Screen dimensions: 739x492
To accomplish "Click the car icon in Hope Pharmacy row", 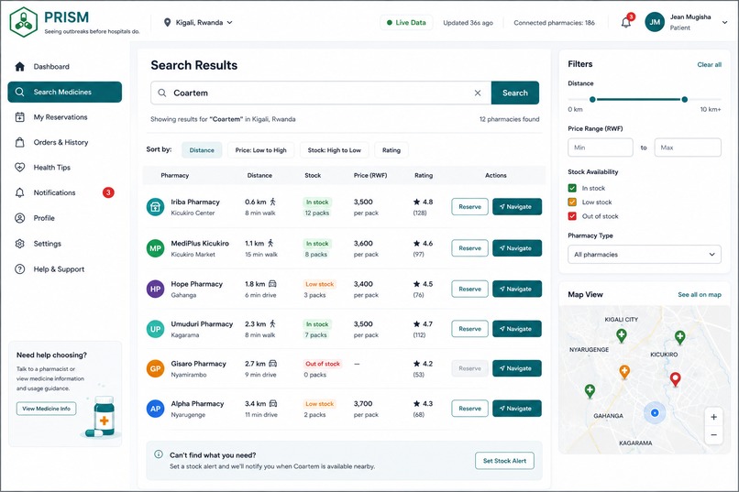I will [272, 284].
